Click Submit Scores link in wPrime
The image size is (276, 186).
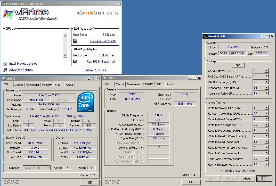click(95, 70)
